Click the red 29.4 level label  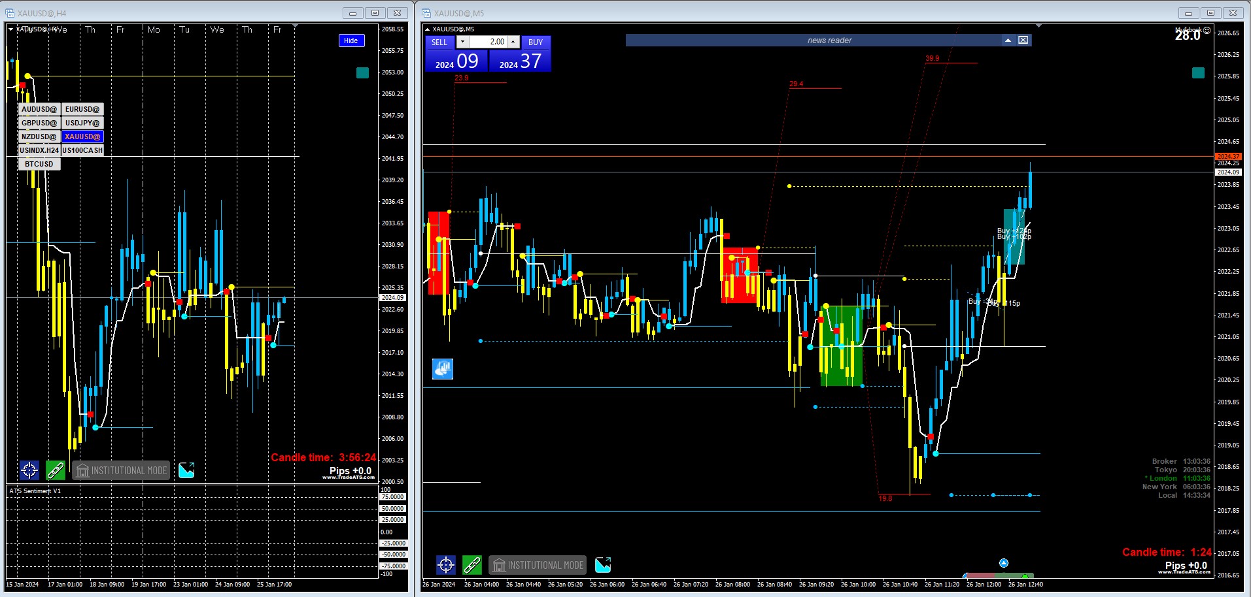(796, 84)
